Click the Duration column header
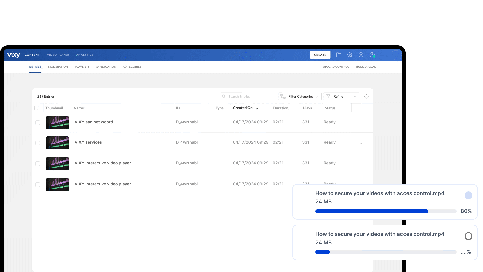 pos(281,108)
